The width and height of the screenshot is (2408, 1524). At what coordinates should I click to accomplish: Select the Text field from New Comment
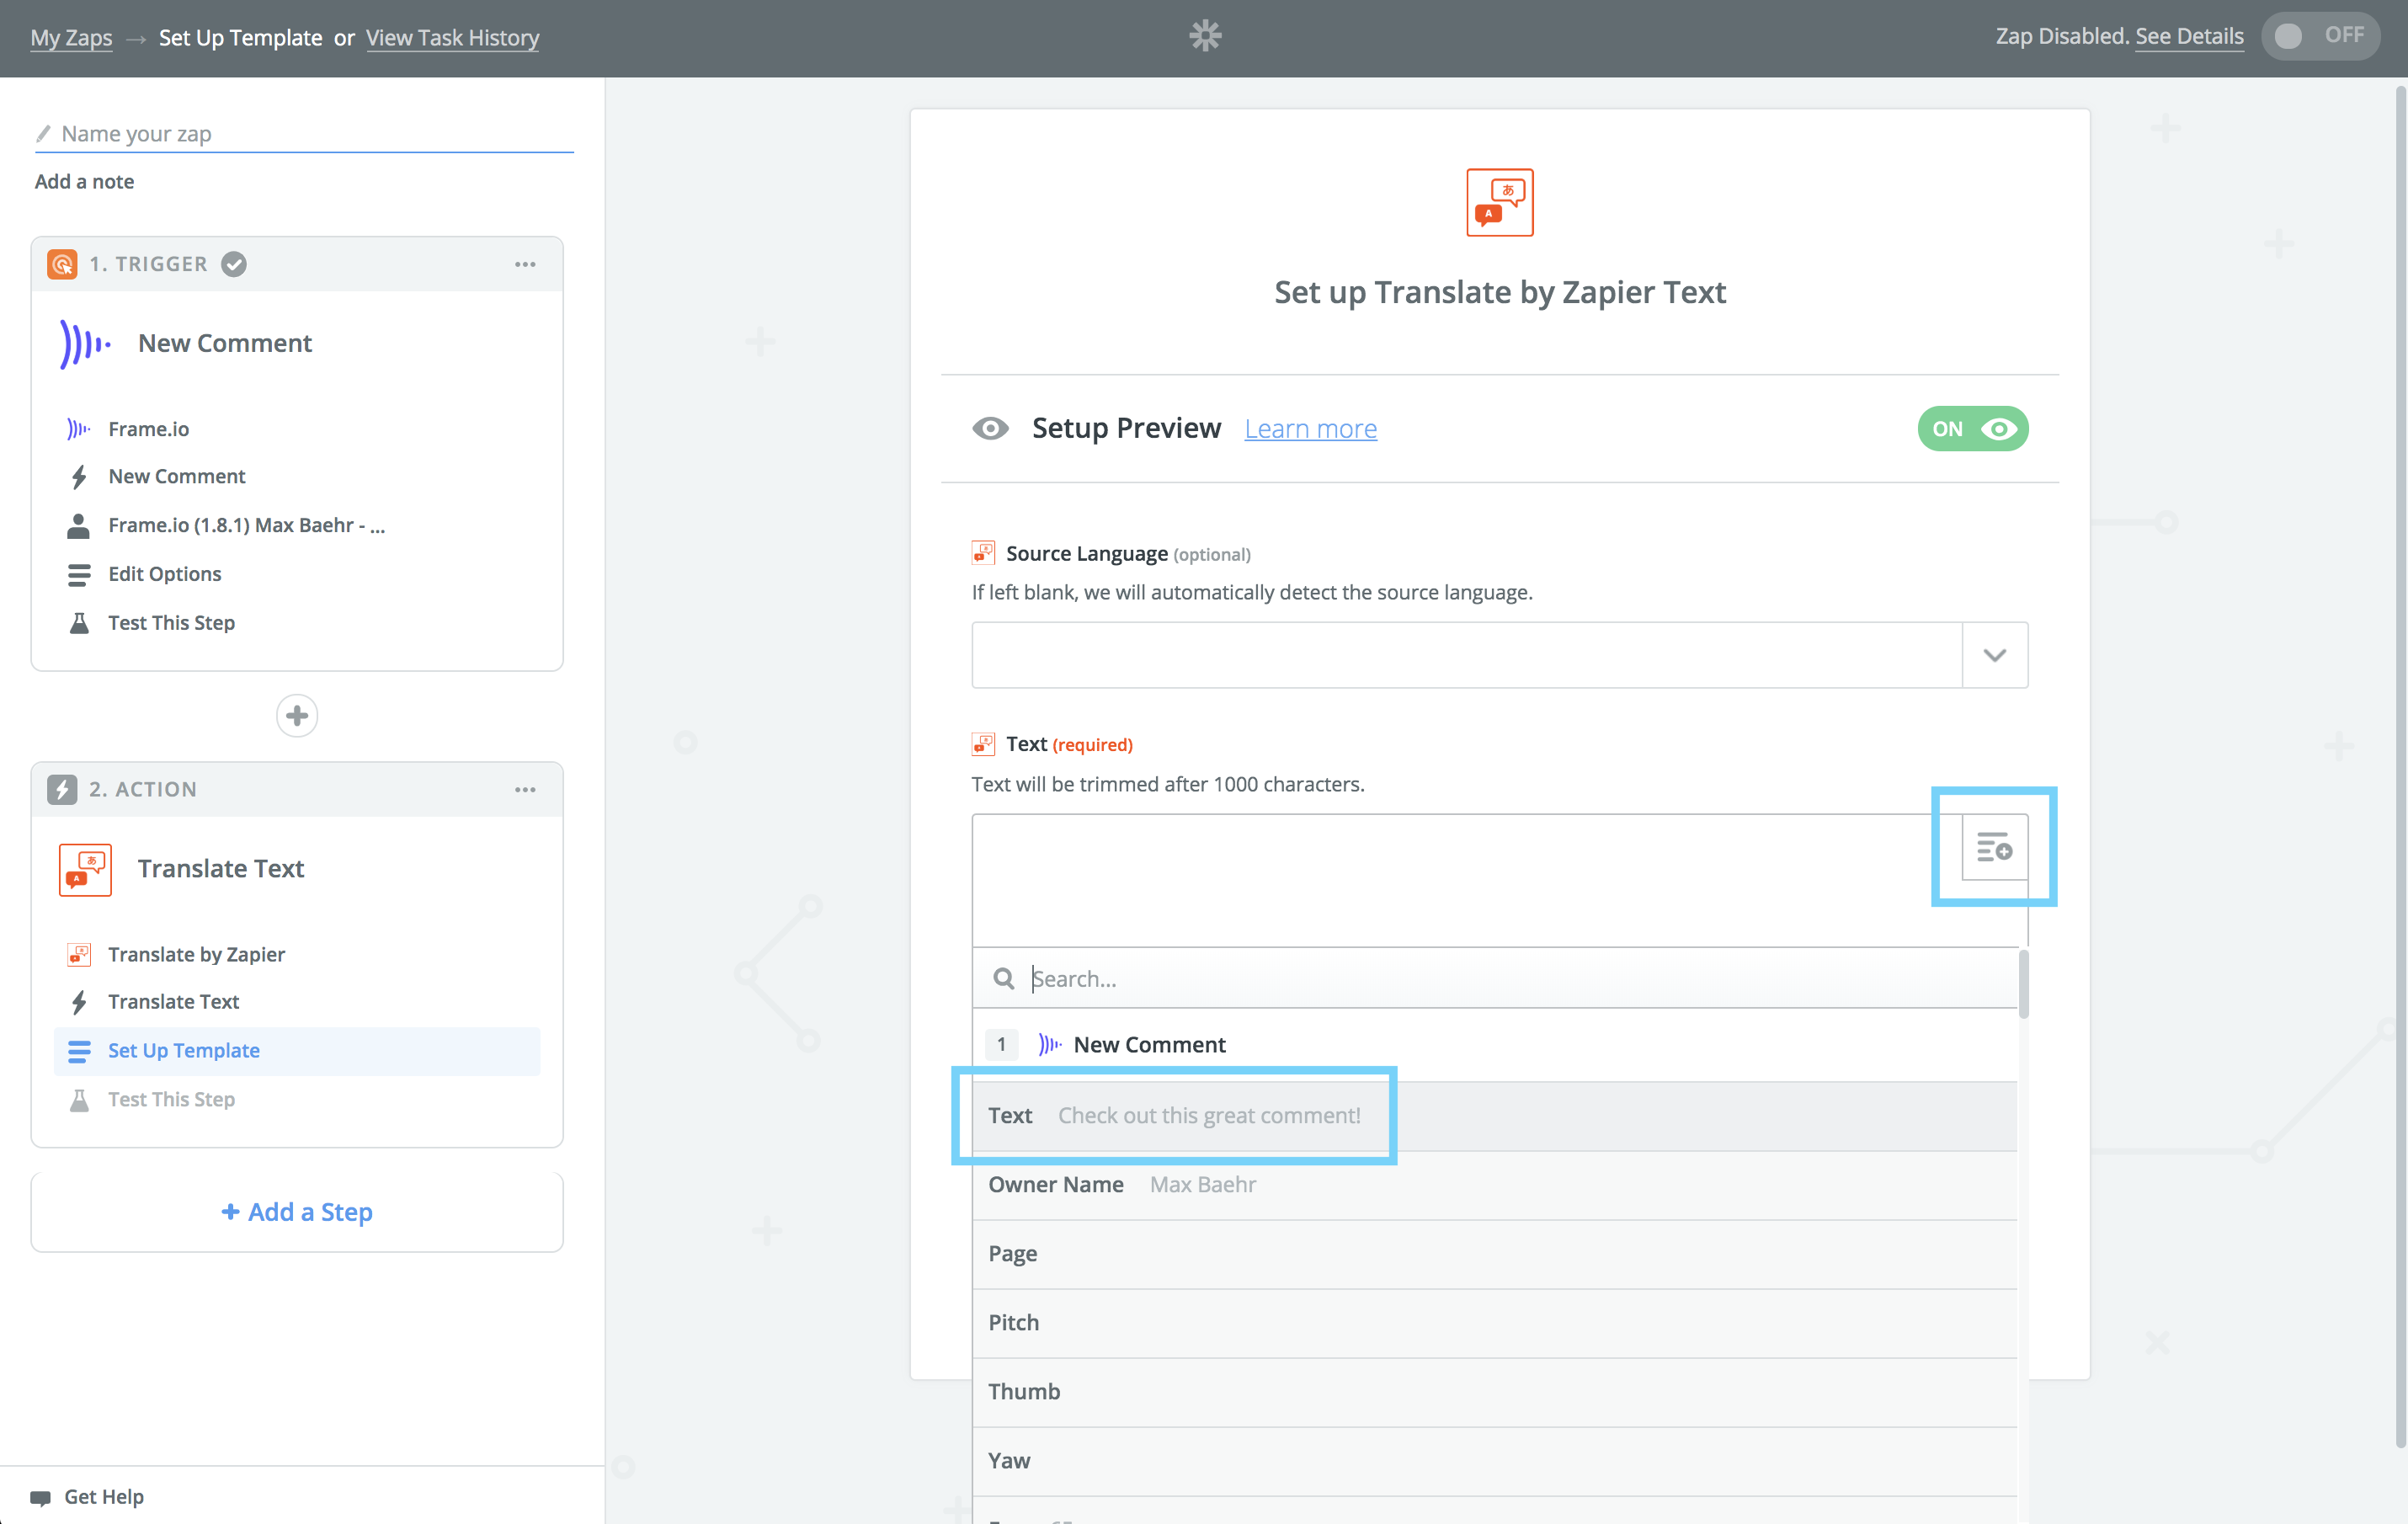[x=1174, y=1115]
